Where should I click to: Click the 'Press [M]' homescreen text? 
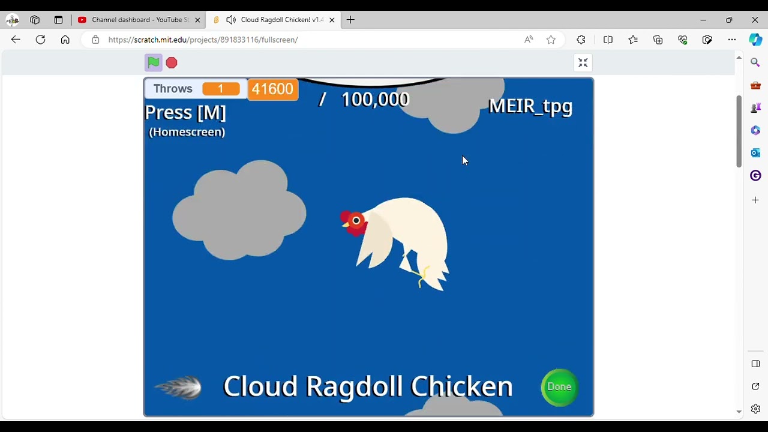click(185, 112)
